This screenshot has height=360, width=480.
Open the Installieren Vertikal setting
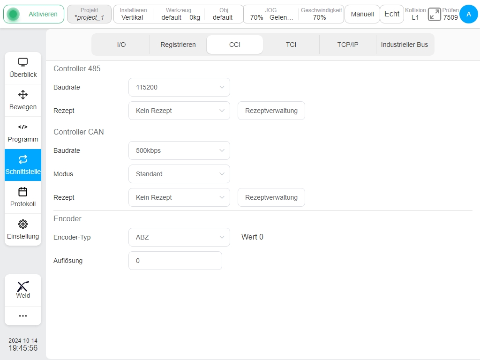coord(133,14)
